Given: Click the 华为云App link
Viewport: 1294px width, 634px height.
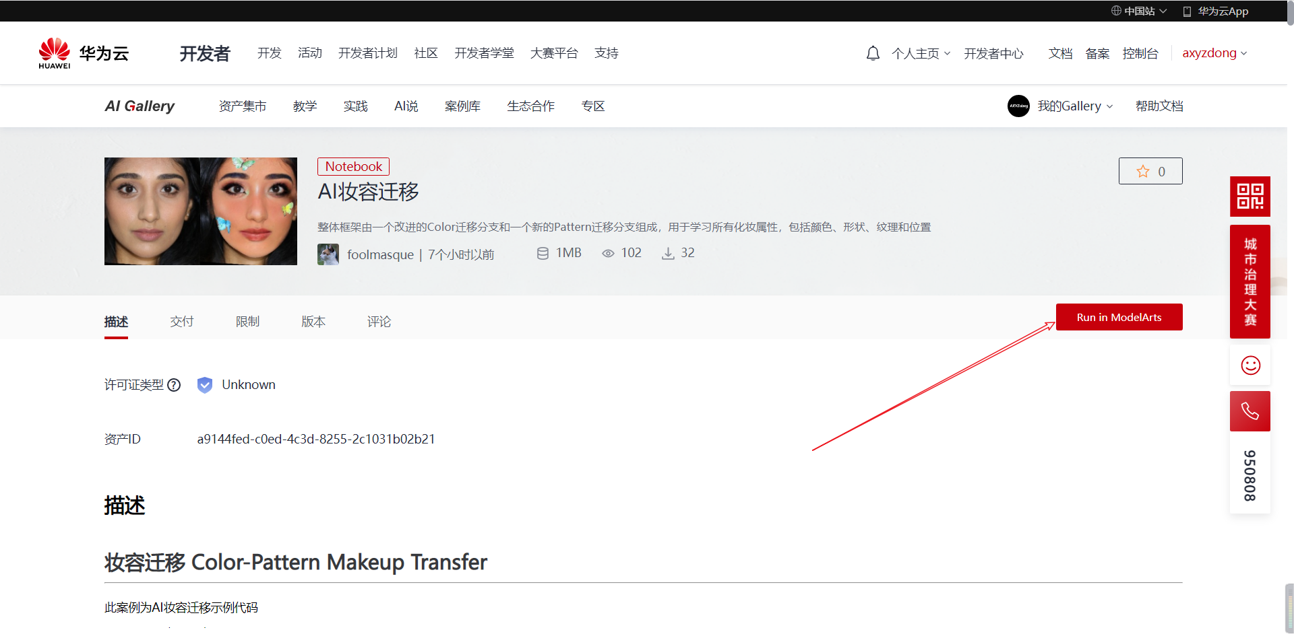Looking at the screenshot, I should coord(1223,11).
